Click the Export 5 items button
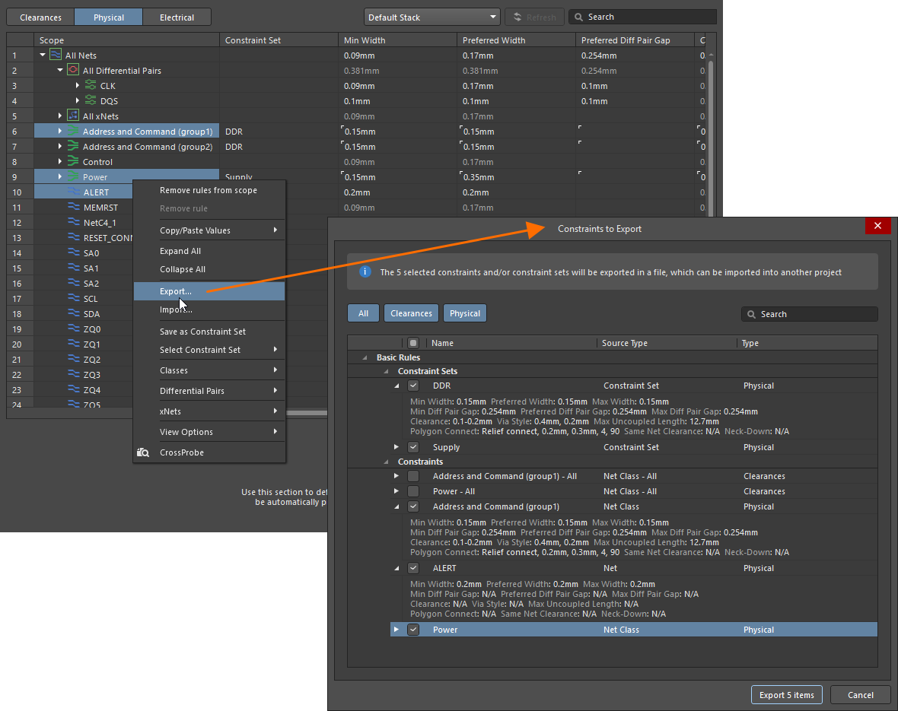 786,694
